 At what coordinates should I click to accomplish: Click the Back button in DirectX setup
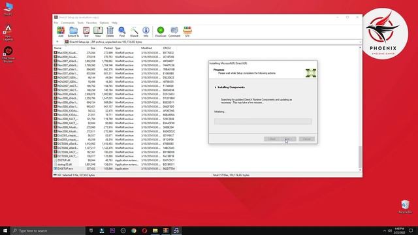pyautogui.click(x=272, y=139)
